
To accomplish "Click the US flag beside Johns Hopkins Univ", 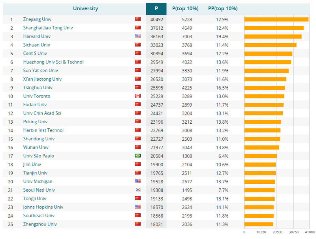I will [x=138, y=207].
